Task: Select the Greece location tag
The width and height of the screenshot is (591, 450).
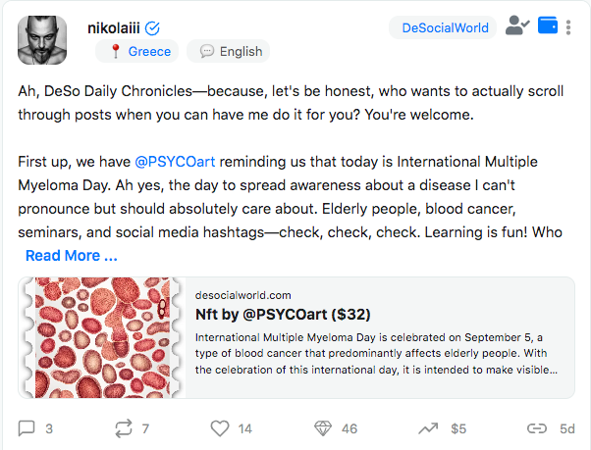Action: [x=139, y=51]
